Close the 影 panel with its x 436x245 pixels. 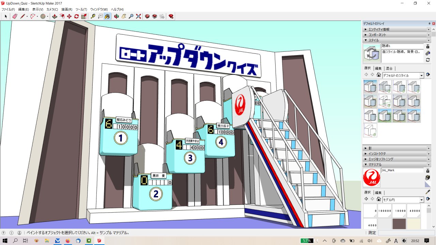429,148
